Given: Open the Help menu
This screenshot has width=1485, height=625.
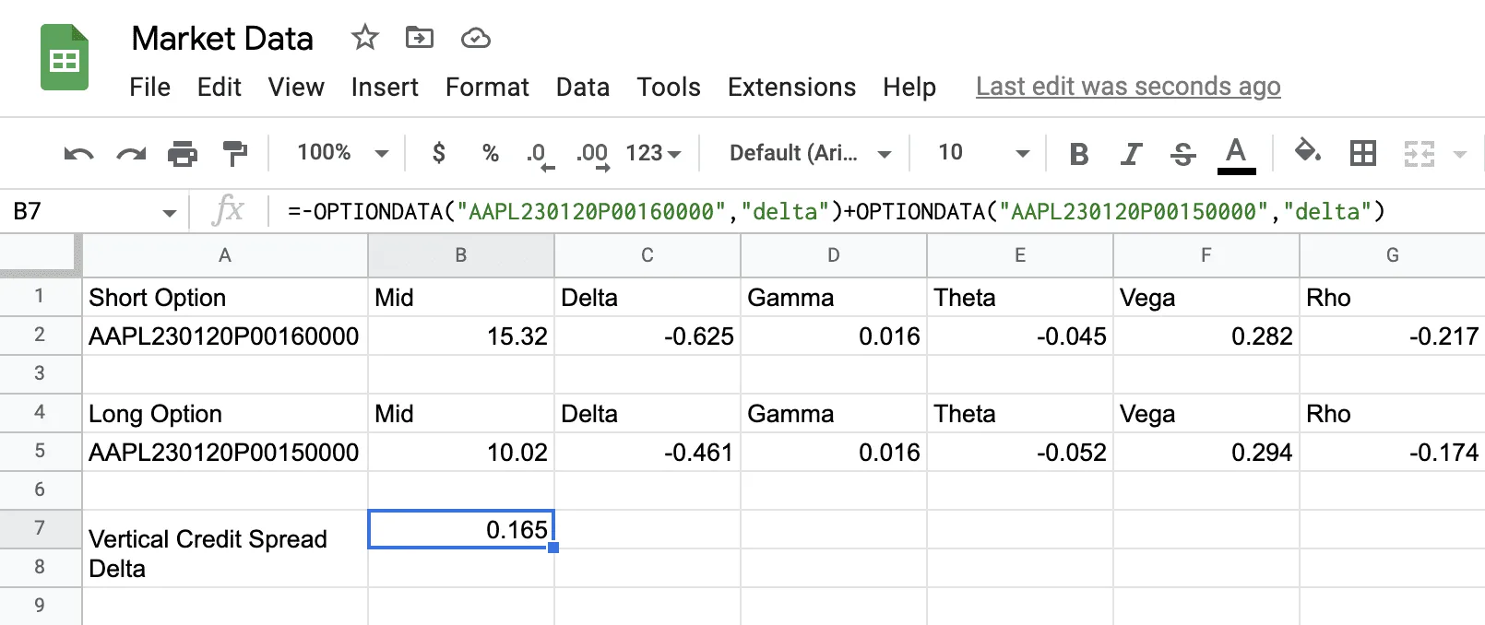Looking at the screenshot, I should tap(909, 88).
